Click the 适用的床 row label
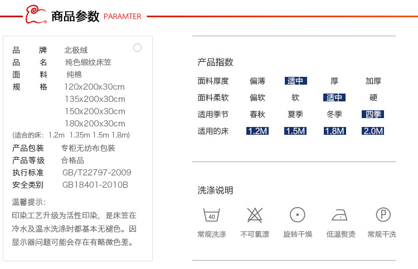This screenshot has width=418, height=269. [x=213, y=131]
